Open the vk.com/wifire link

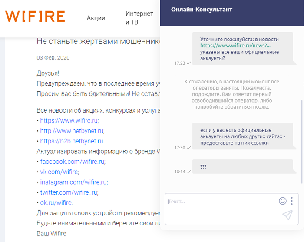[59, 172]
